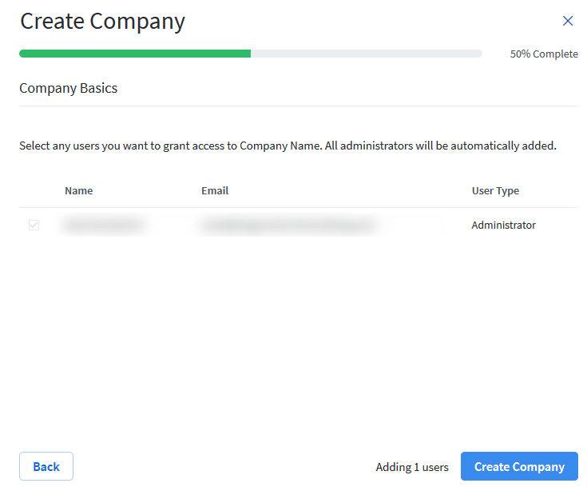Click the Create Company dialog title
The width and height of the screenshot is (587, 487).
tap(102, 22)
